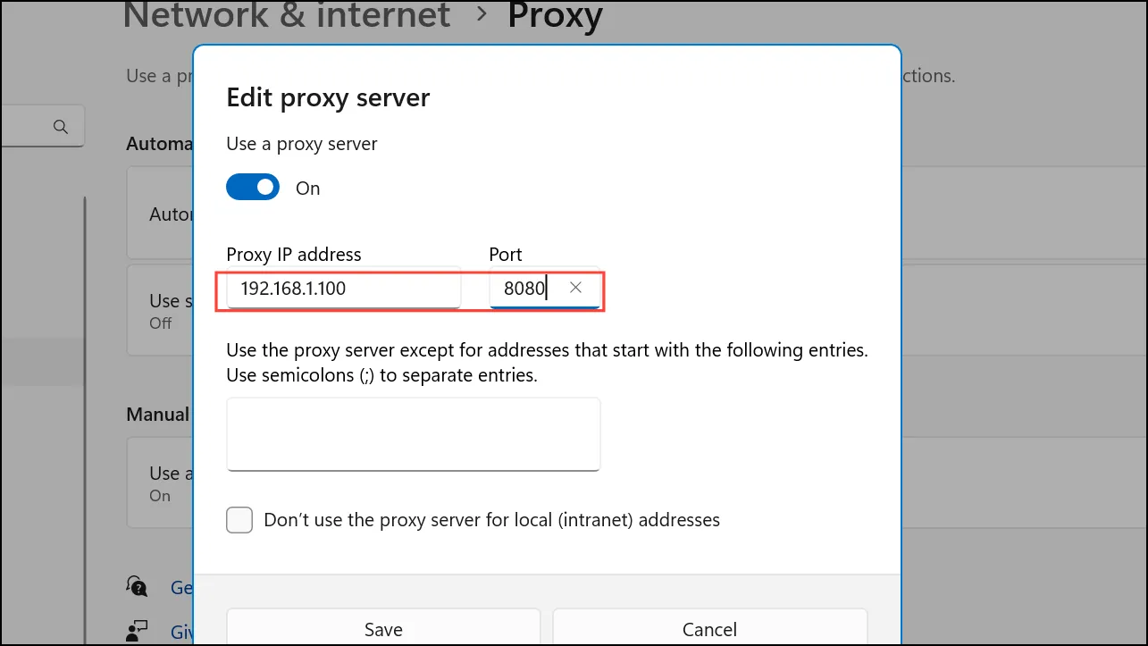The image size is (1148, 646).
Task: Save the proxy server settings
Action: [383, 627]
